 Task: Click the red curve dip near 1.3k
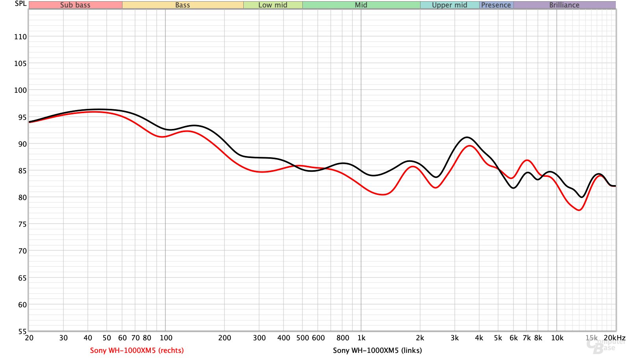(383, 195)
